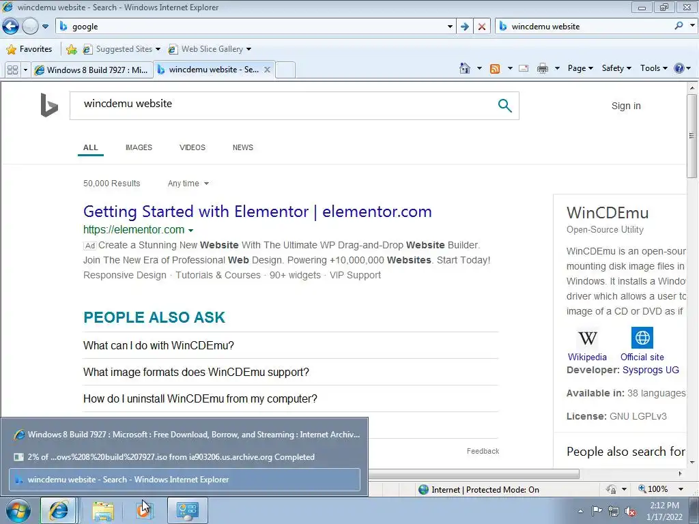Open the Sysprogs UG developer link
Screen dimensions: 699x524
pos(651,370)
